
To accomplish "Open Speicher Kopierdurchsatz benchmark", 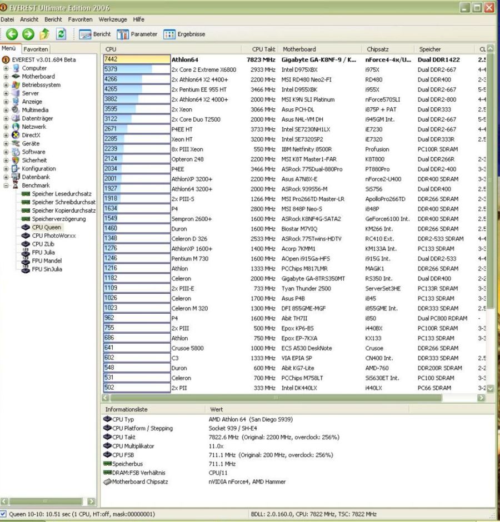I will point(58,210).
